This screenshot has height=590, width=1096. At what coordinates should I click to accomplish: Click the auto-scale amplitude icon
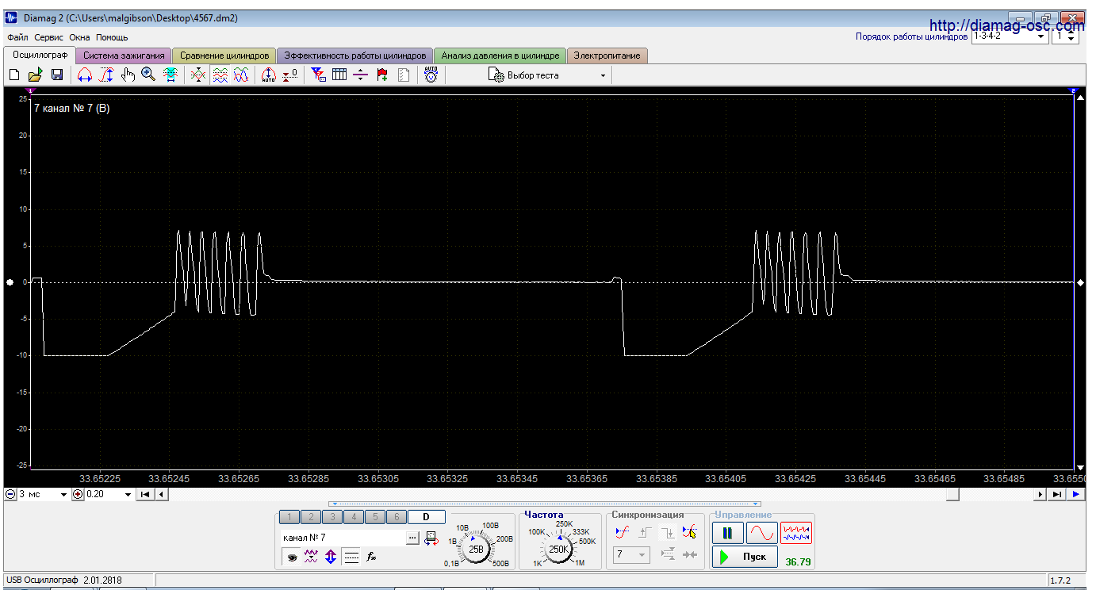point(268,75)
